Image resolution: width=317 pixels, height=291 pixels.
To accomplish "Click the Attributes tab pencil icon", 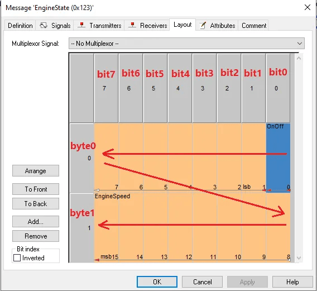I will pyautogui.click(x=203, y=25).
